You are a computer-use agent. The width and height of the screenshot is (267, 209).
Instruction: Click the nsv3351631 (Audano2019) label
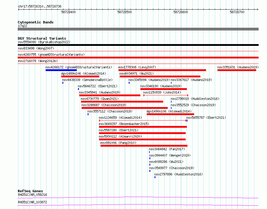(238, 67)
